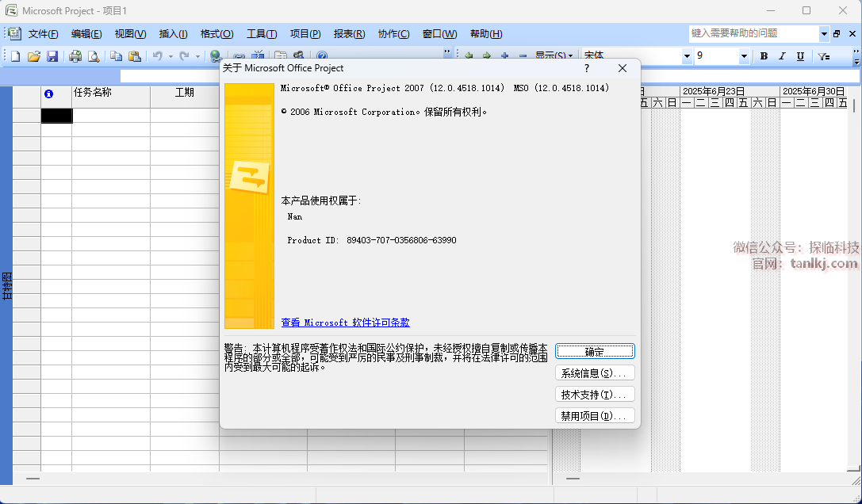Click the Print icon in toolbar

[75, 56]
